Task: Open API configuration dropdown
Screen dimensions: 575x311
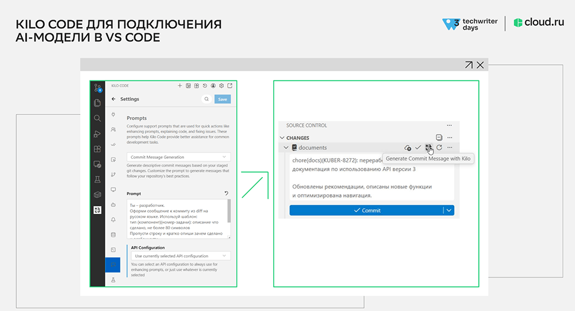Action: (x=181, y=256)
